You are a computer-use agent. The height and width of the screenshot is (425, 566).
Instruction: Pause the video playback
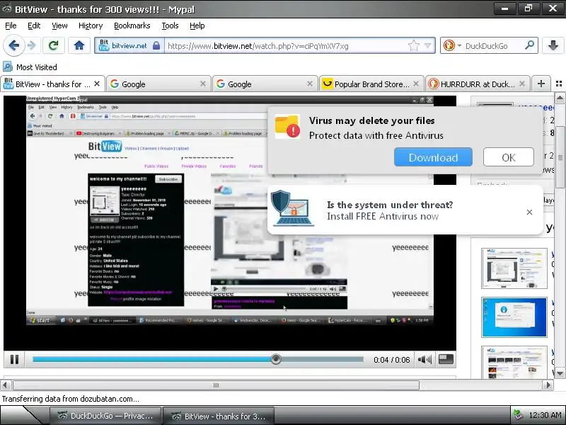pos(14,359)
